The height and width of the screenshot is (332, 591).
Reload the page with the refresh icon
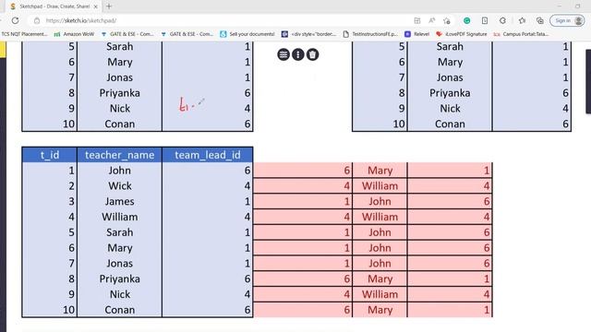coord(15,20)
